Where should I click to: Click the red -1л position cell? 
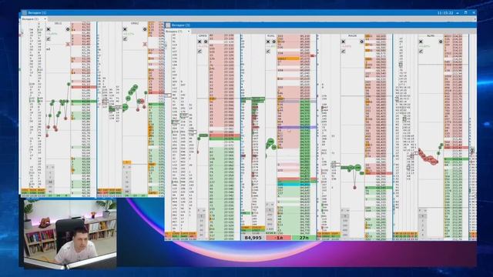[279, 238]
